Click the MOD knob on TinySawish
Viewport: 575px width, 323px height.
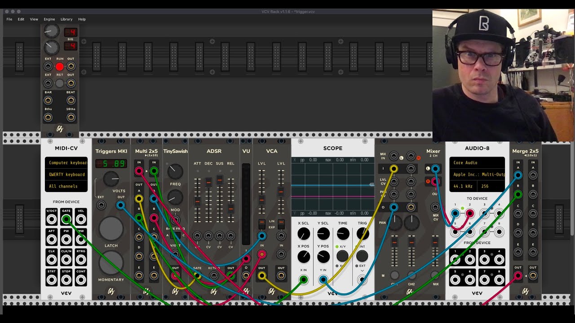pos(175,197)
